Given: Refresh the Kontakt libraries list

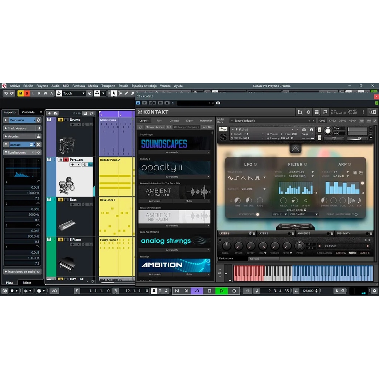Looking at the screenshot, I should (x=140, y=127).
